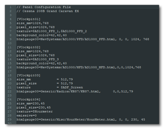Click line number 29 in the gutter
Screen dimensions: 164x129
click(10, 119)
